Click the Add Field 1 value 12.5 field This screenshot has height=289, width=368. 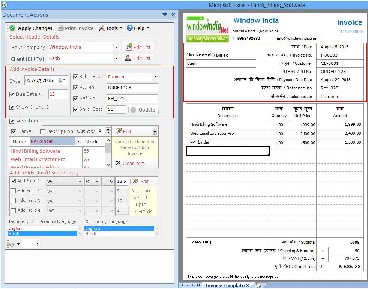pyautogui.click(x=122, y=181)
